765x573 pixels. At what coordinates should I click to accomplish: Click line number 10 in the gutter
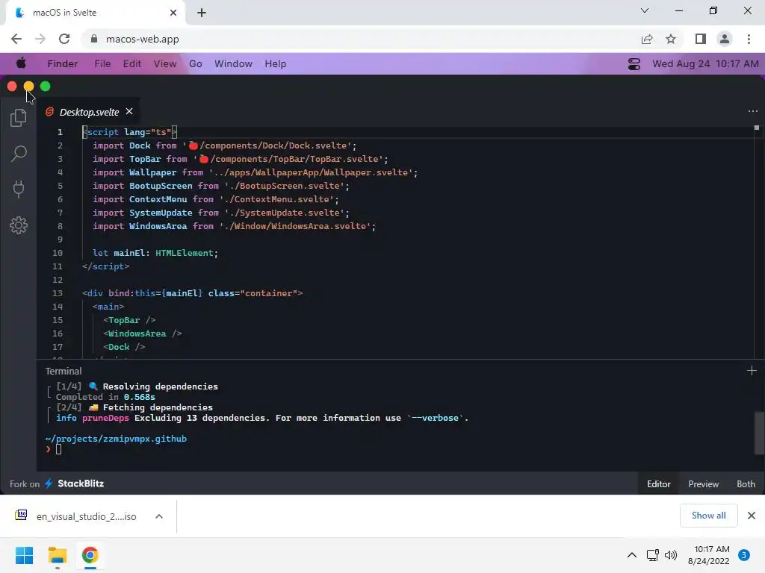pos(58,253)
